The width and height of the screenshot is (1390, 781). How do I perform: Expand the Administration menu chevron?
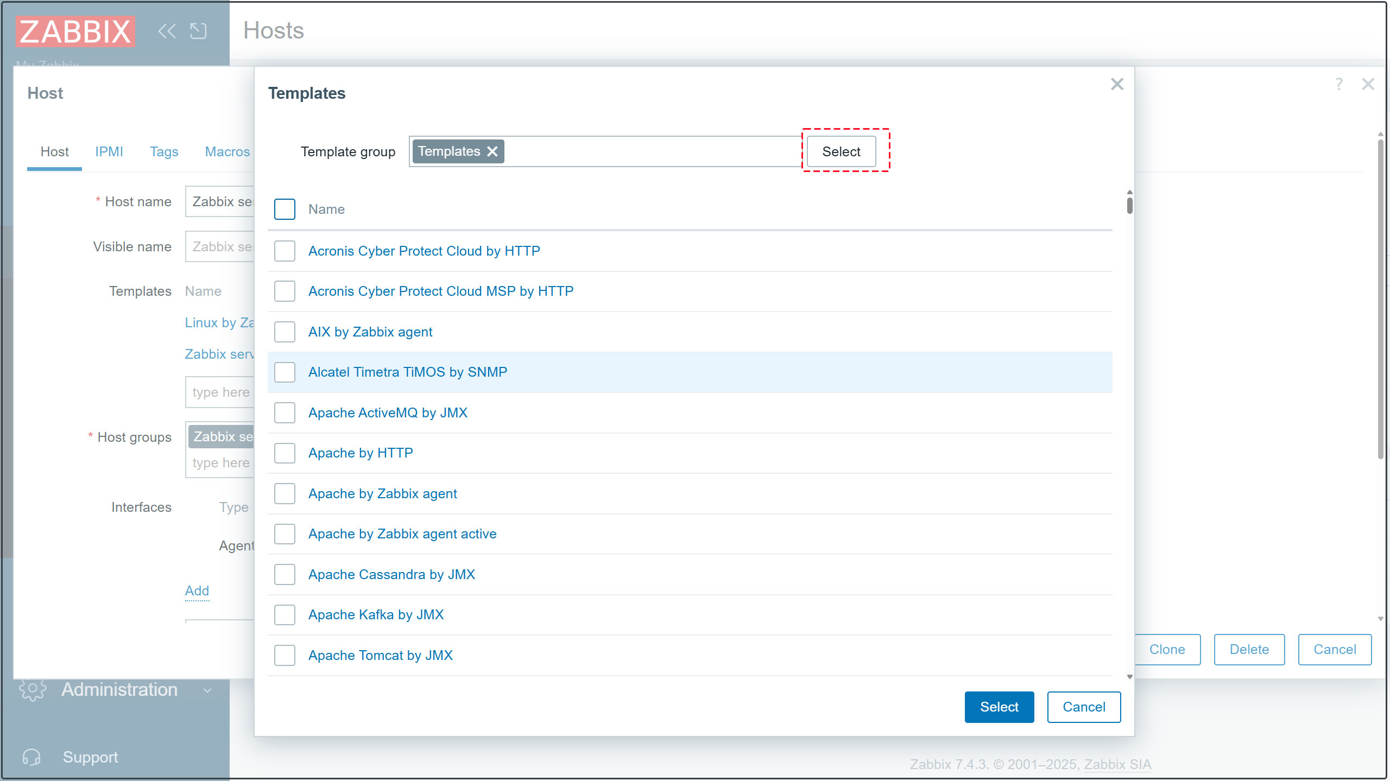click(207, 690)
